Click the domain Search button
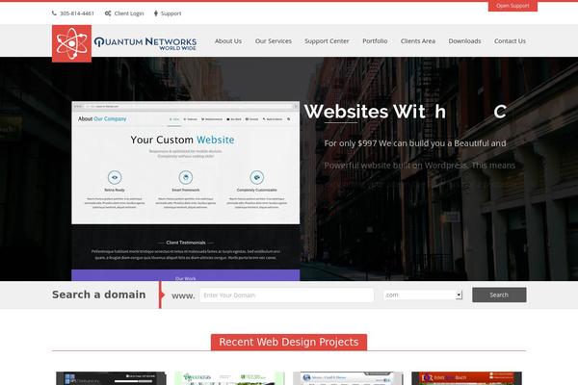The height and width of the screenshot is (385, 578). click(x=499, y=295)
